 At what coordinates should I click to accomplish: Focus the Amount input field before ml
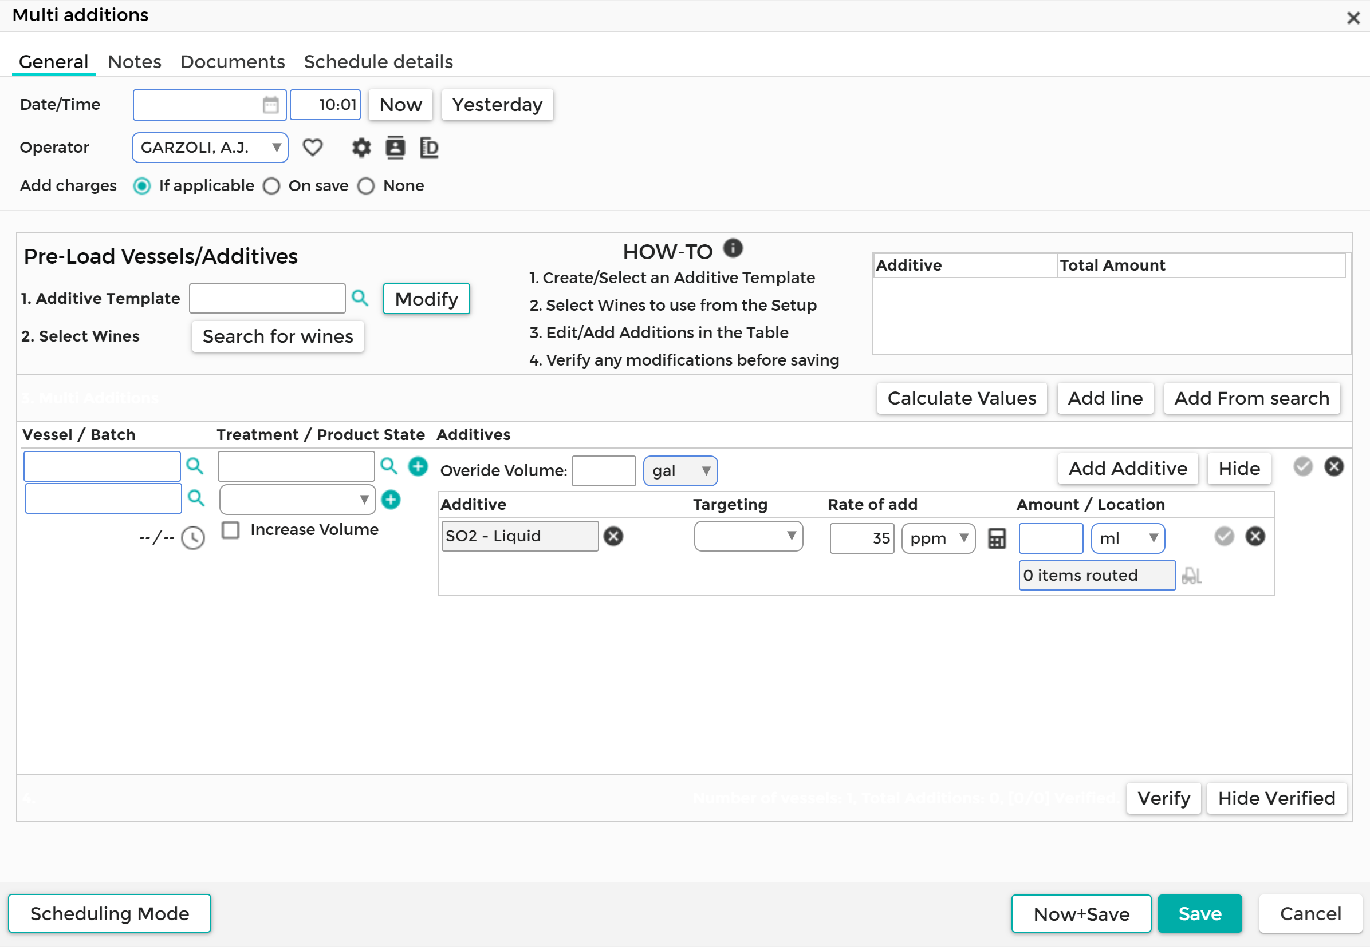pyautogui.click(x=1051, y=539)
